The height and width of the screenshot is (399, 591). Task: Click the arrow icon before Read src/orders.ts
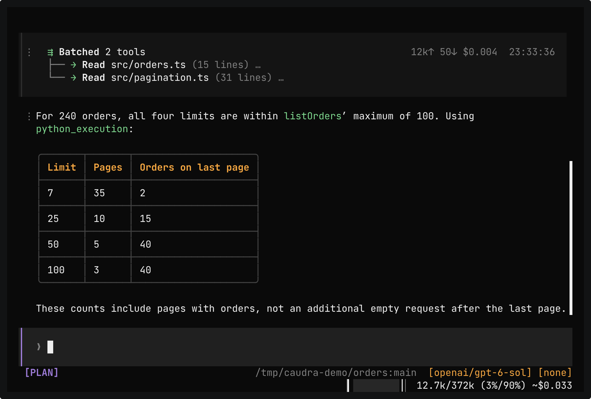tap(73, 65)
